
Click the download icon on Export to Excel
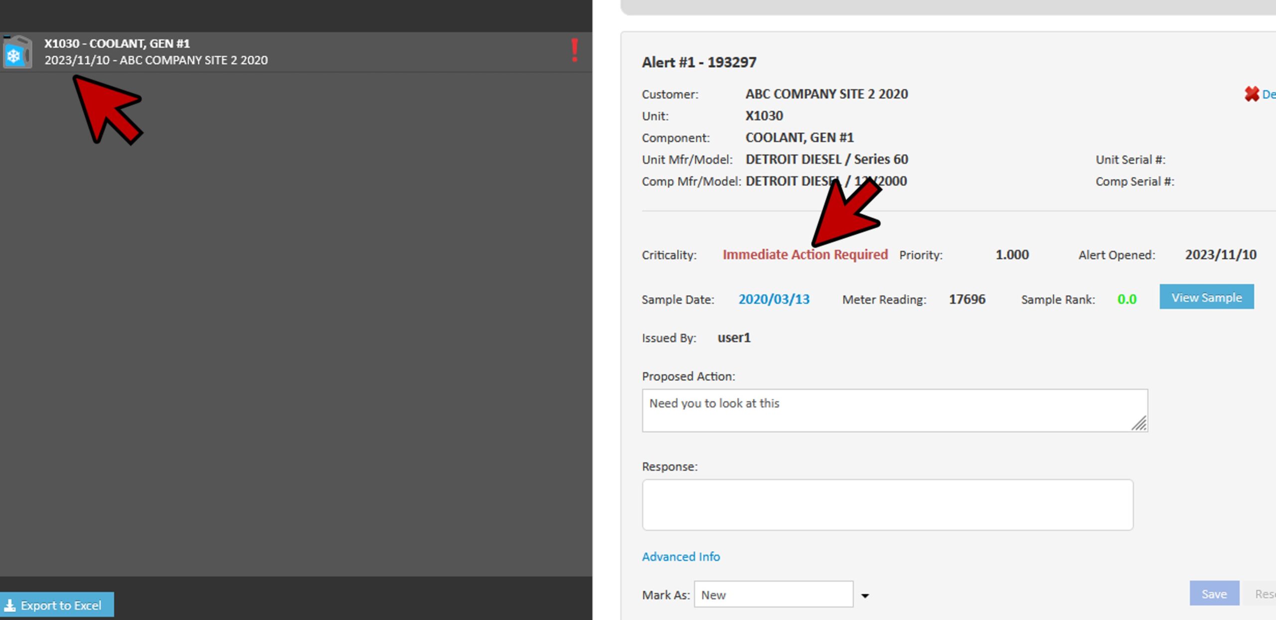click(x=9, y=605)
